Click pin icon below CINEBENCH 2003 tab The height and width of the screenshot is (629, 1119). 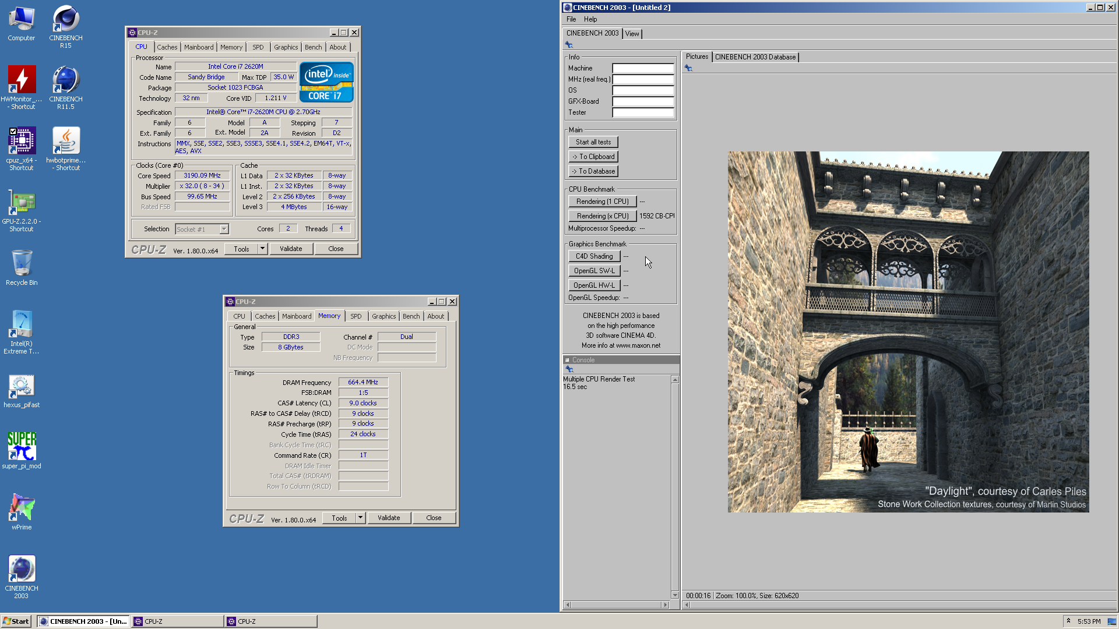569,45
